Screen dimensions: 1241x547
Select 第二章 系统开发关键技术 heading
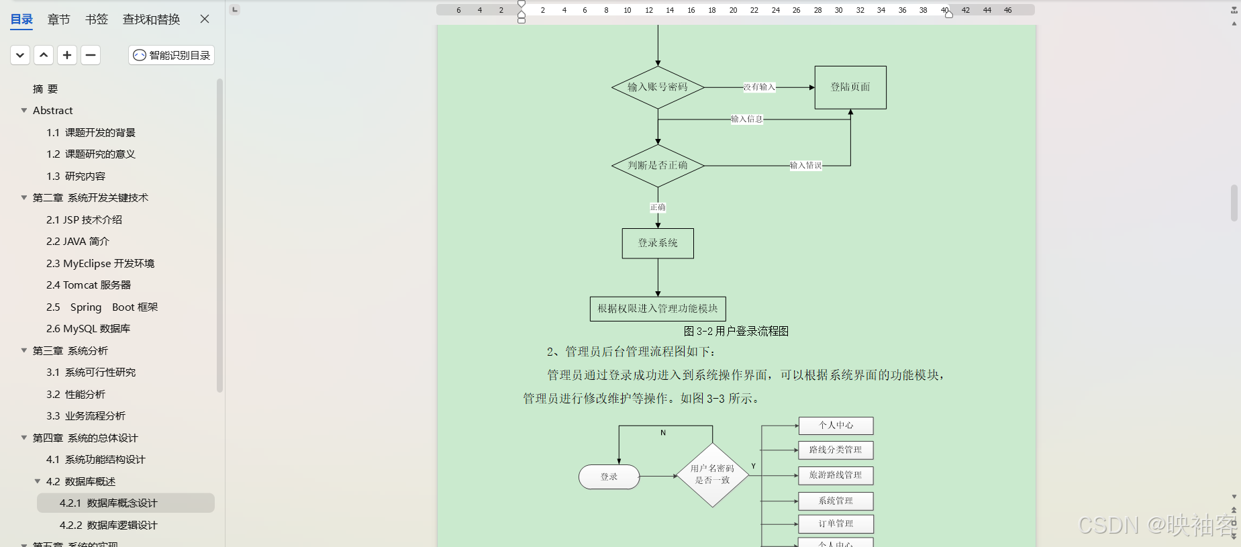pyautogui.click(x=91, y=197)
